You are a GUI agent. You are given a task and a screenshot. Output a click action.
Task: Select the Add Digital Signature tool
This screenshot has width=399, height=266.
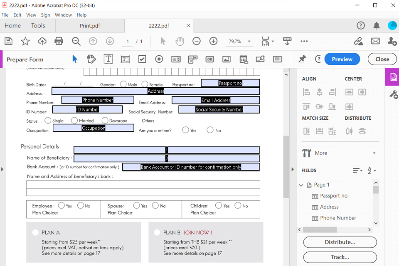click(x=260, y=59)
